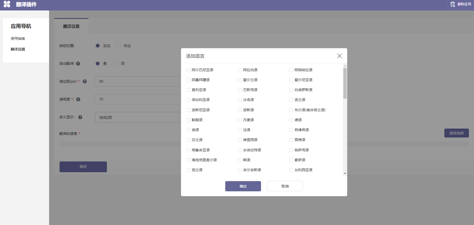474x225 pixels.
Task: Check the 巴斯克语 checkbox
Action: point(240,90)
